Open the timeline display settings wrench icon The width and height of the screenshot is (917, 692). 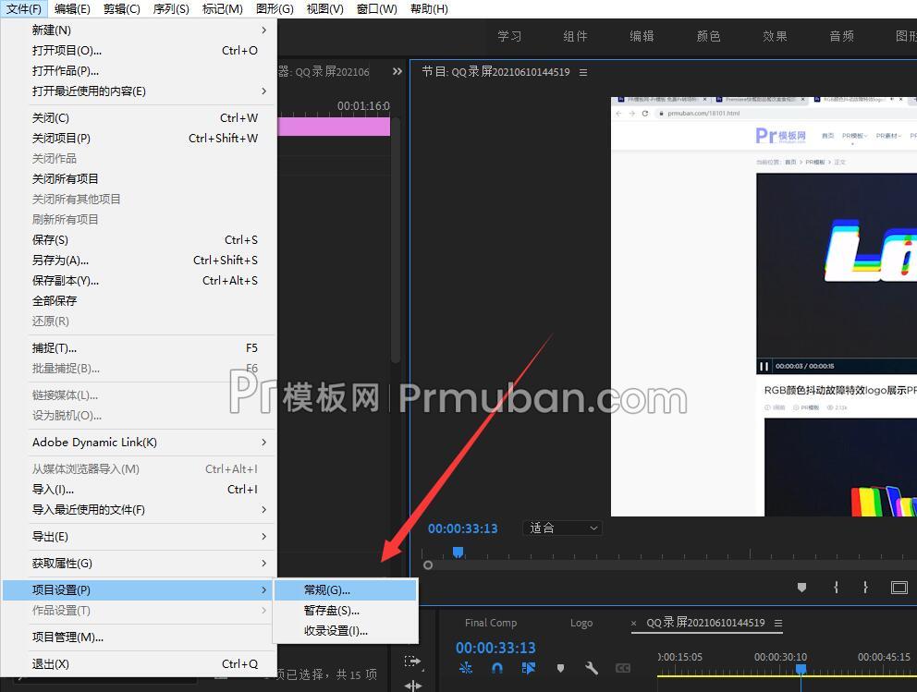pyautogui.click(x=592, y=667)
